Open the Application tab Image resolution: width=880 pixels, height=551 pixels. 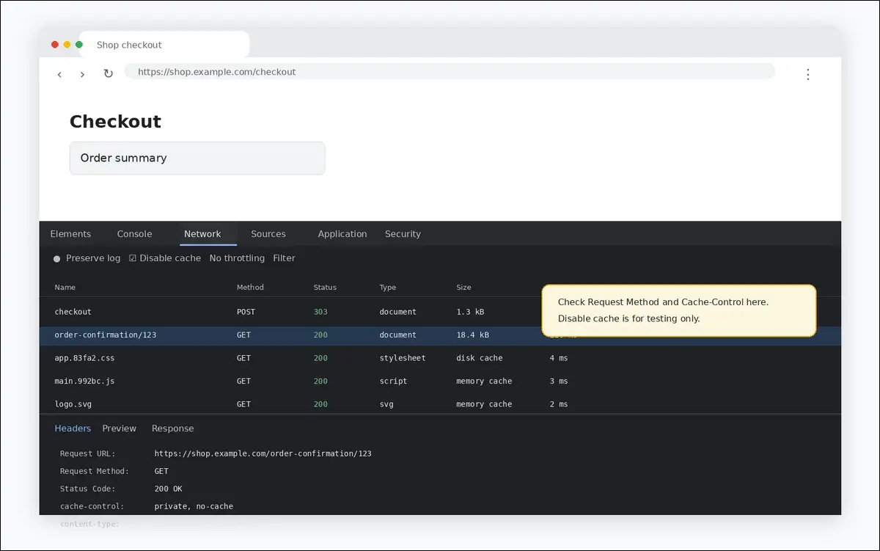pyautogui.click(x=342, y=234)
